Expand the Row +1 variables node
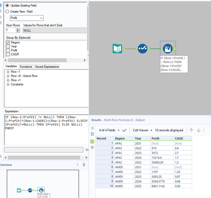The image size is (211, 198). coord(8,80)
